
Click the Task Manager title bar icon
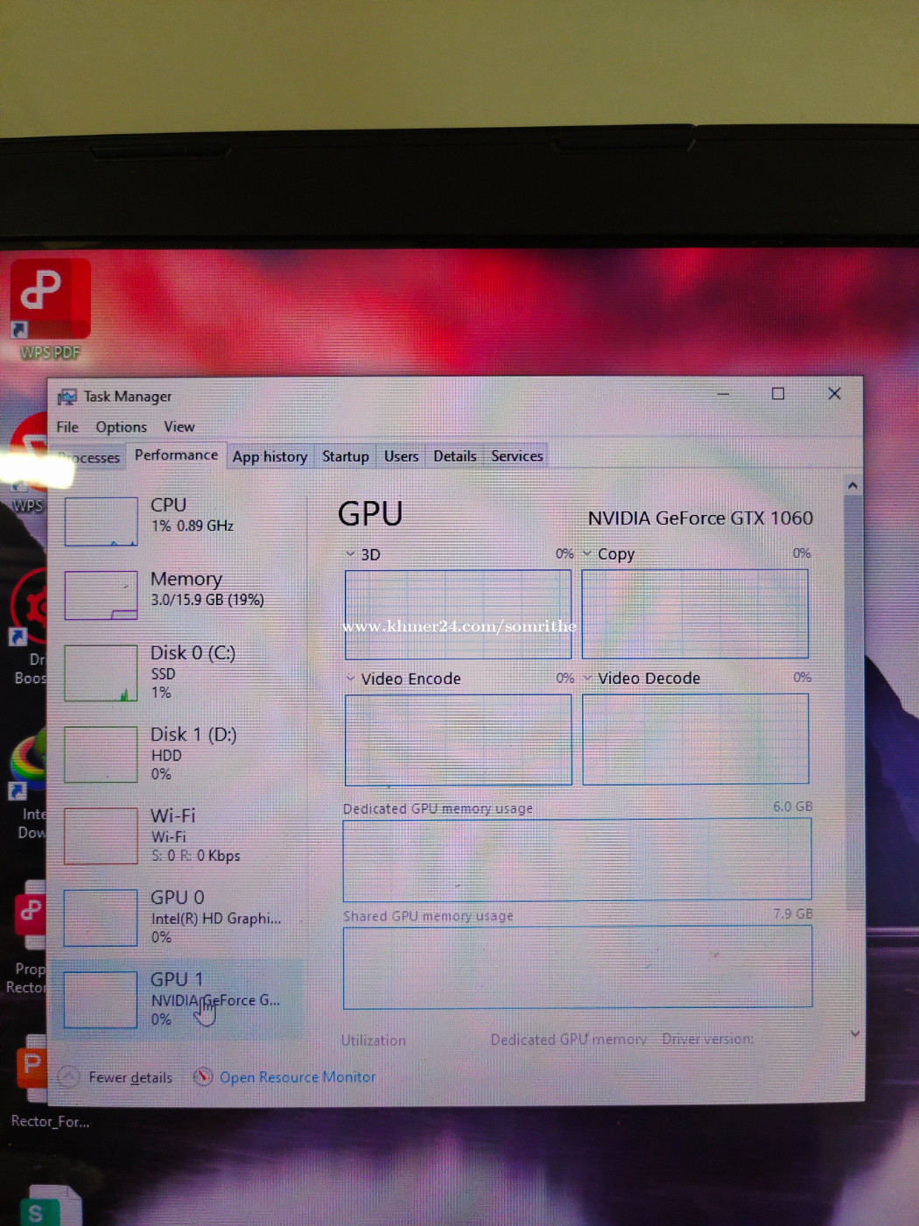pyautogui.click(x=67, y=397)
